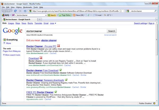Viewport: 159px width, 110px height.
Task: Click the green AVG Search button
Action: (52, 15)
